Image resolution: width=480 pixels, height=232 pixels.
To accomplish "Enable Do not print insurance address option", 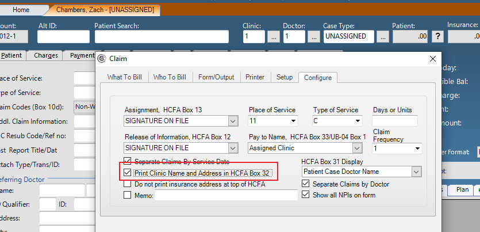I will pyautogui.click(x=128, y=184).
